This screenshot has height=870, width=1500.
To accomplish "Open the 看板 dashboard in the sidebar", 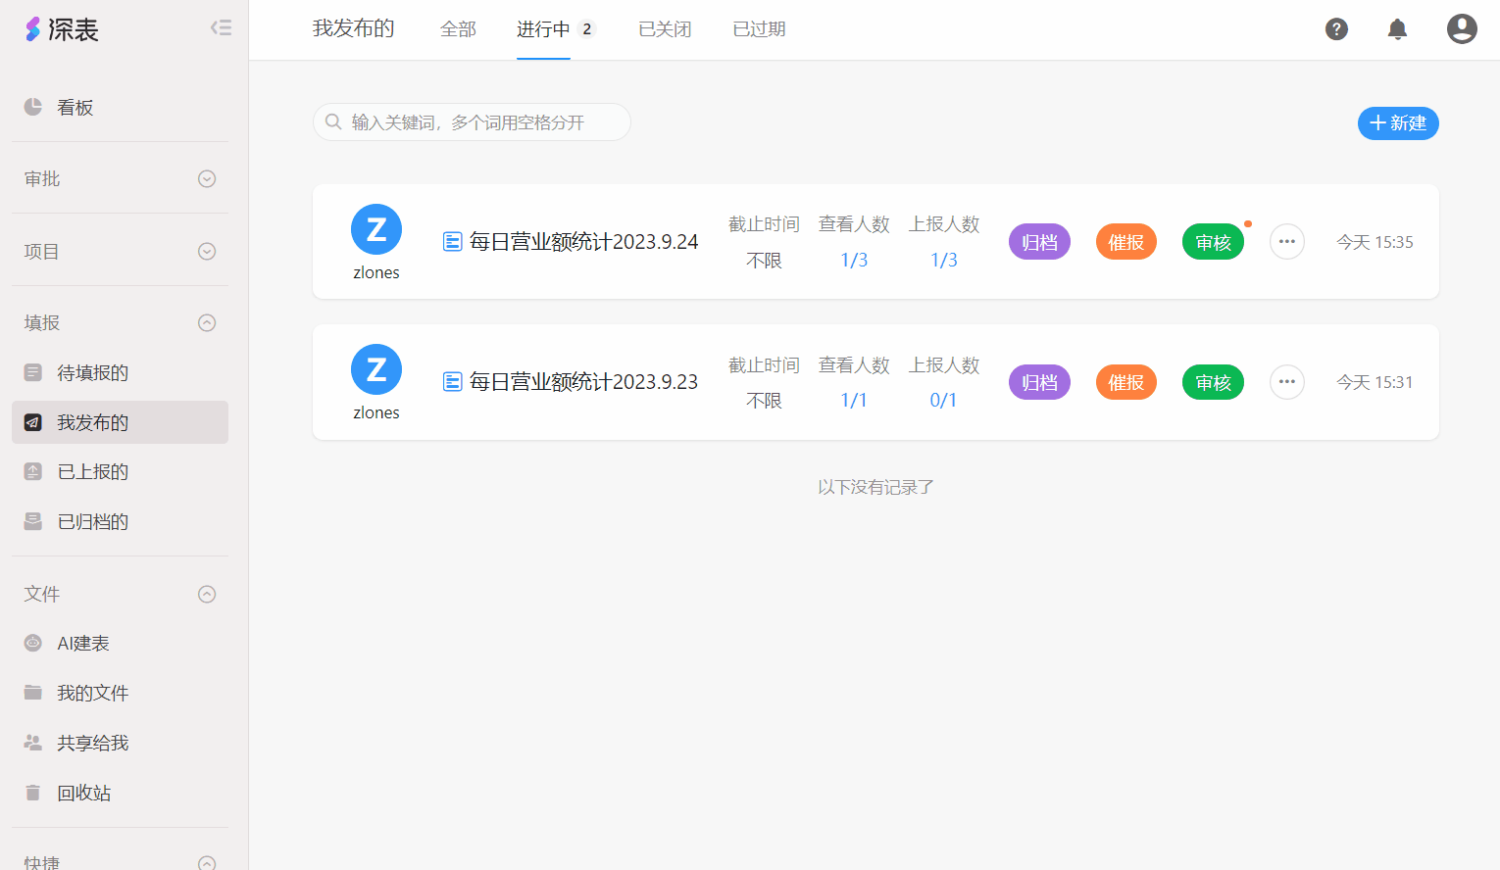I will (75, 108).
